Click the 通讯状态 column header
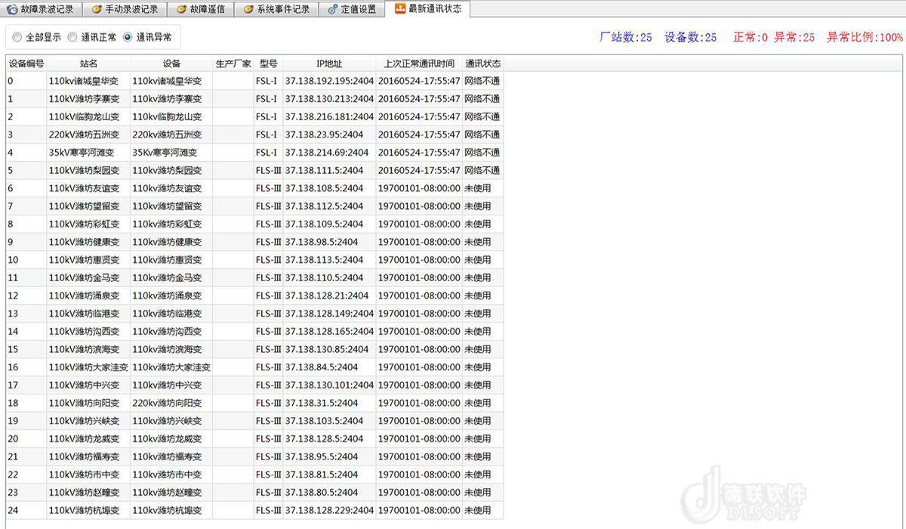The image size is (906, 529). coord(482,63)
